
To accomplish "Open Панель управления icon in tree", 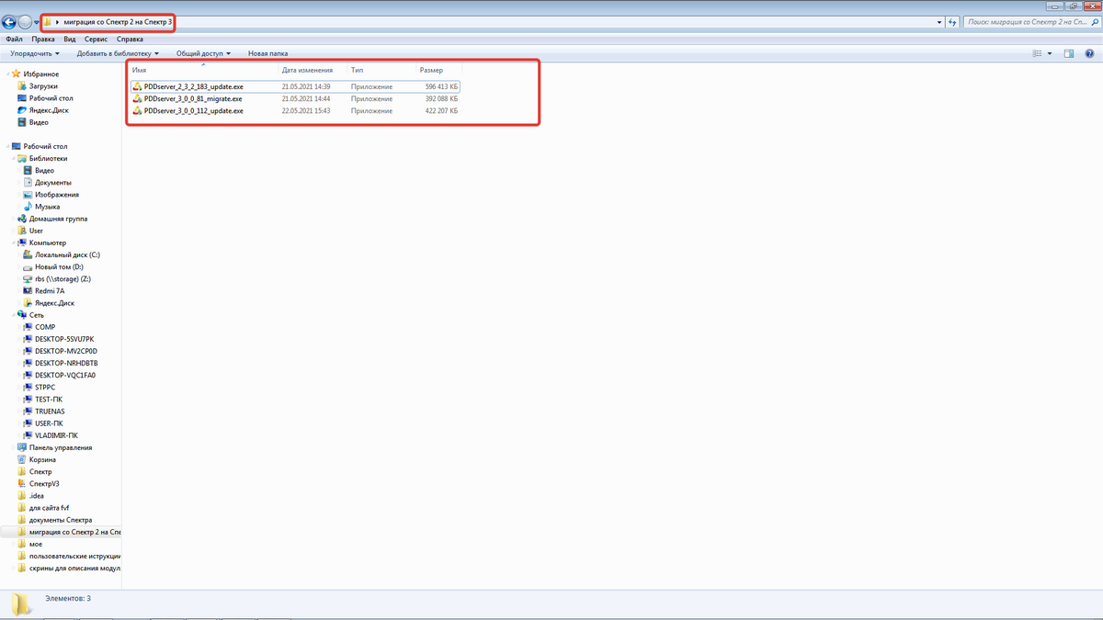I will click(x=22, y=447).
